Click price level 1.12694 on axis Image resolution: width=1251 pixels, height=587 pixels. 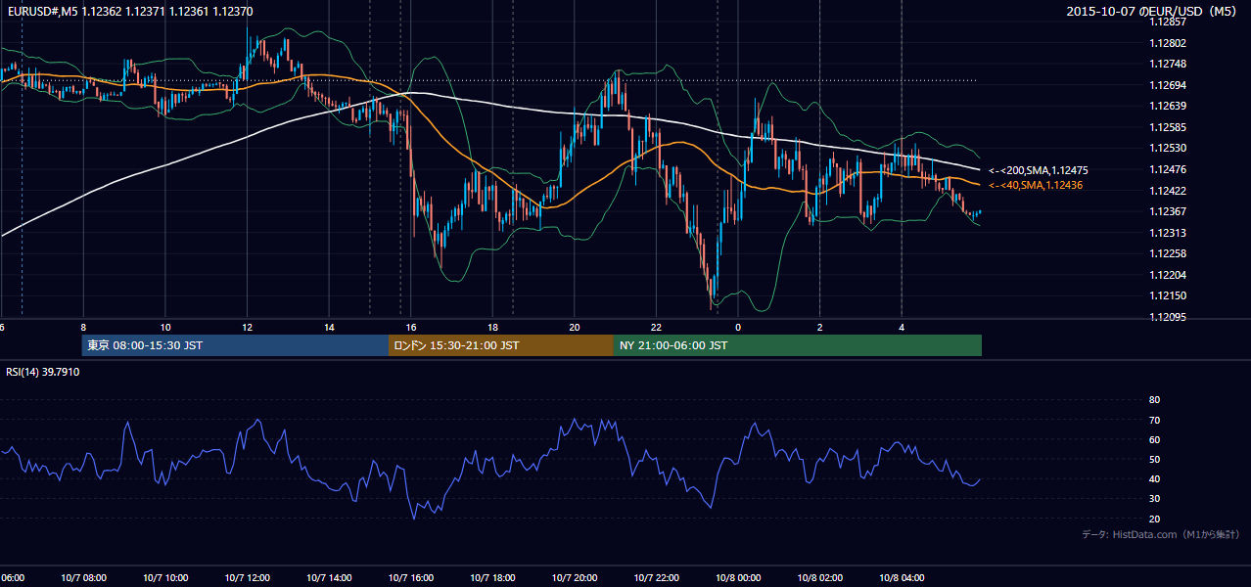pyautogui.click(x=1169, y=85)
